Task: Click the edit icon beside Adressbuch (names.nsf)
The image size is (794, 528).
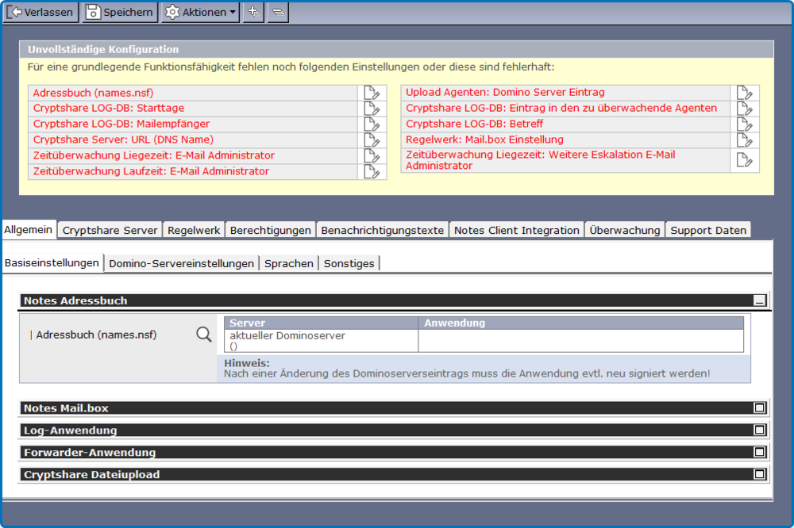Action: 372,93
